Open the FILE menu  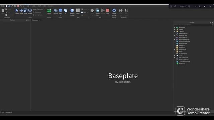pyautogui.click(x=2, y=6)
